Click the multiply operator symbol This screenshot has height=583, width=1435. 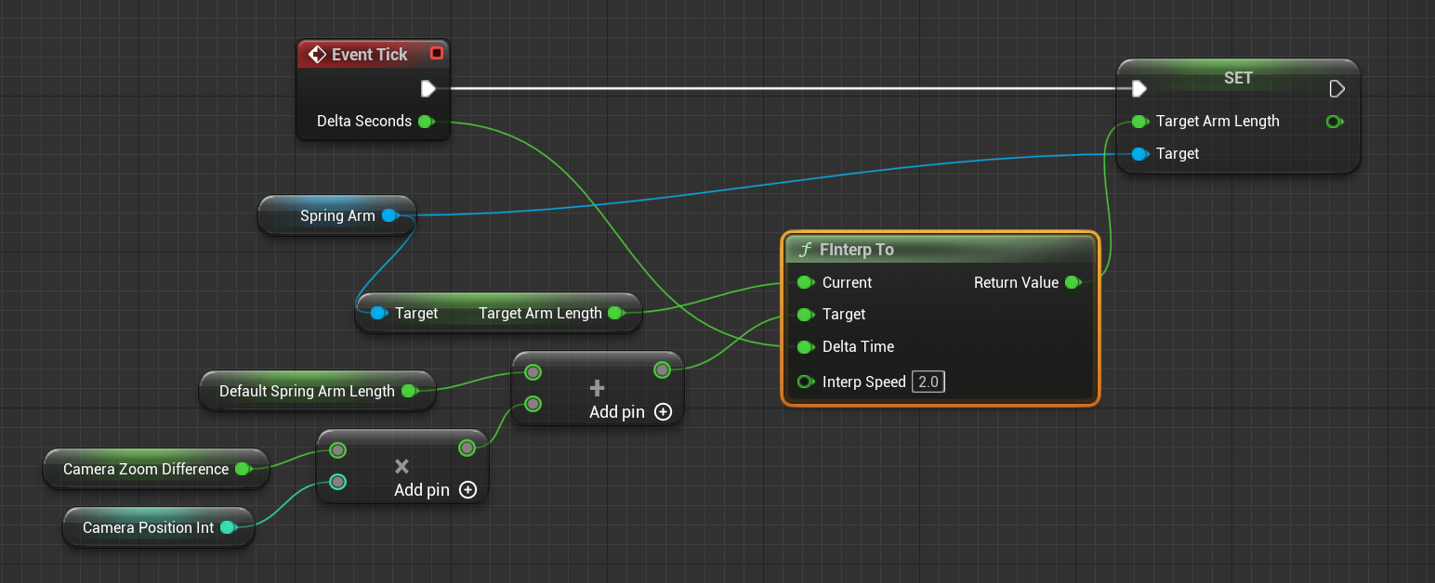(402, 466)
